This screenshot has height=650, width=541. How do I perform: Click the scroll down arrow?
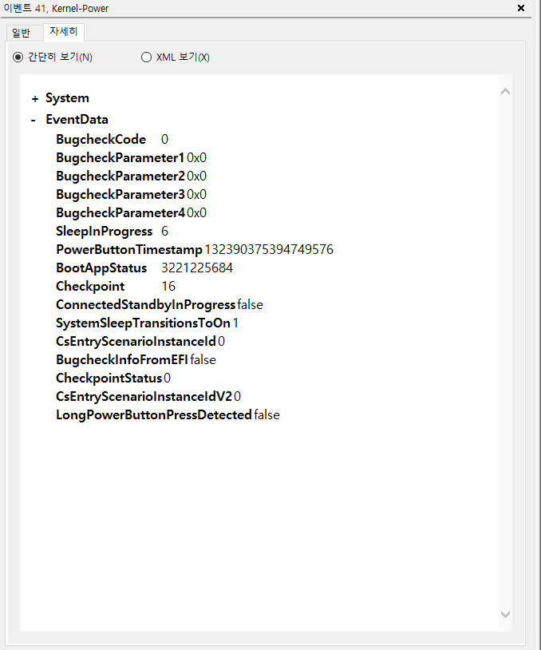pos(504,614)
